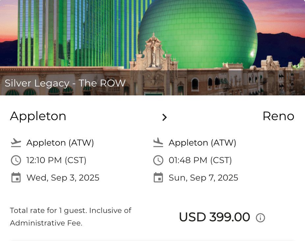Screen dimensions: 305x241
Task: Click the flight landing icon
Action: [158, 143]
